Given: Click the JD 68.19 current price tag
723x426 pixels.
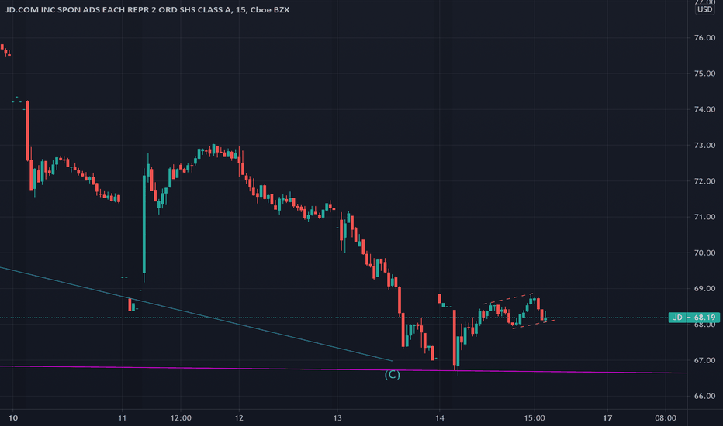Looking at the screenshot, I should click(694, 318).
